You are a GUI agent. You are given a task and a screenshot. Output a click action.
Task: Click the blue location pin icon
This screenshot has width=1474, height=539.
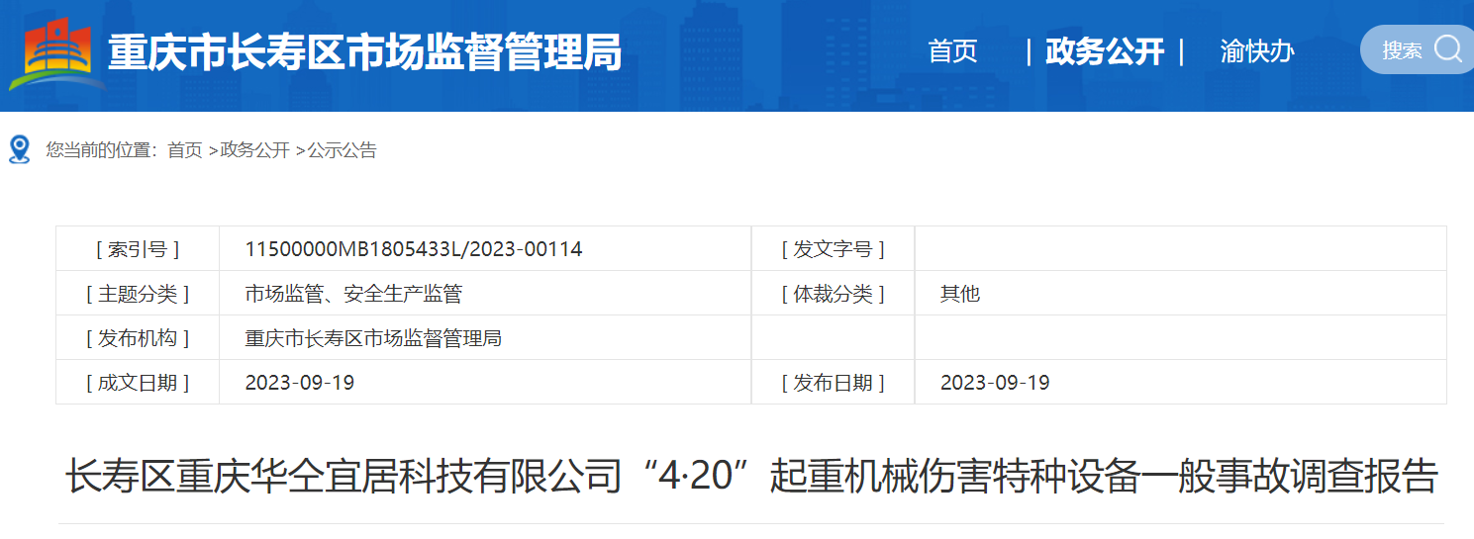pos(19,150)
